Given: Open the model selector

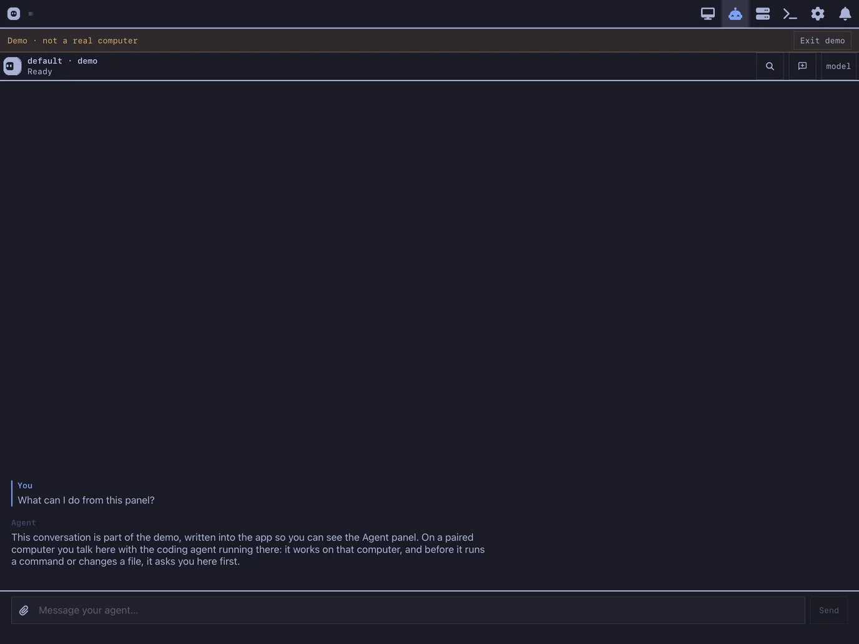Looking at the screenshot, I should point(838,66).
